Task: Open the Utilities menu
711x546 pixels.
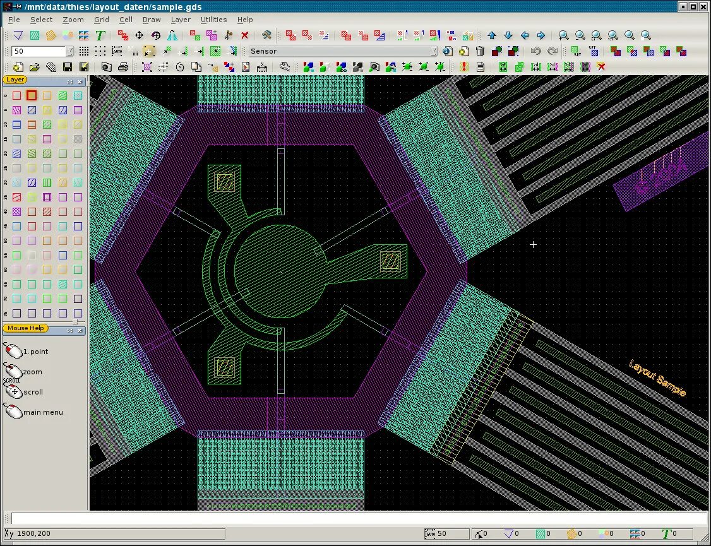Action: point(213,20)
